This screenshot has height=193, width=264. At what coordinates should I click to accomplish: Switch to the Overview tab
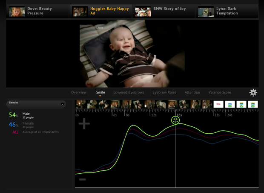tap(79, 92)
